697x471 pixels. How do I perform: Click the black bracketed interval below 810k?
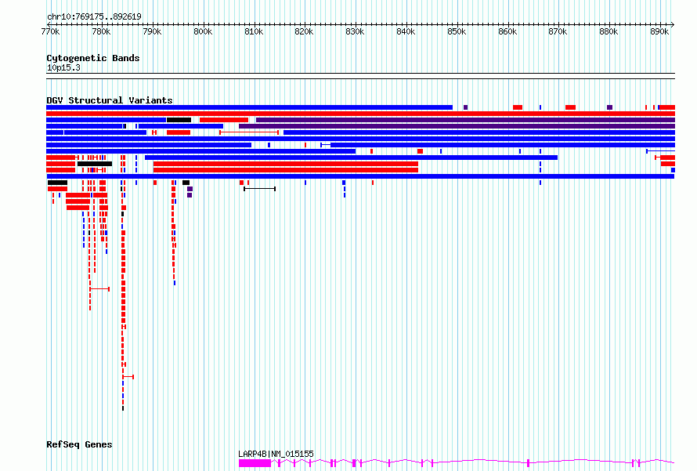[x=259, y=189]
